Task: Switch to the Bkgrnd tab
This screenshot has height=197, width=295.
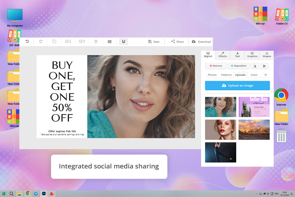Action: click(208, 55)
